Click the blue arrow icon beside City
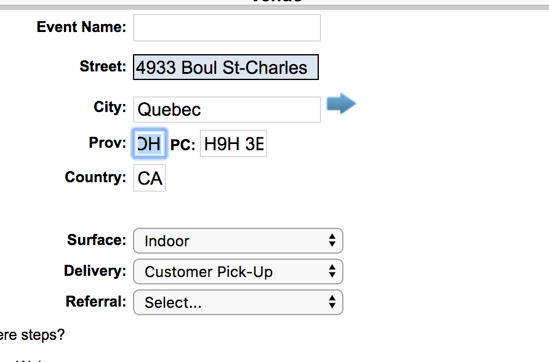 click(341, 104)
